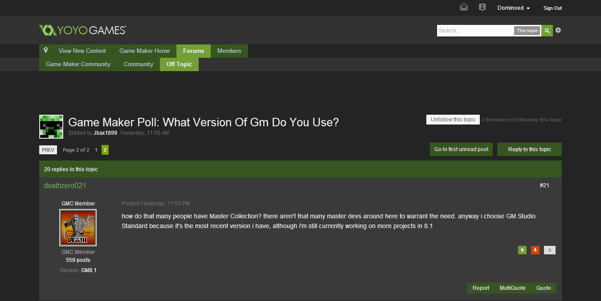Click the 'GM8.1' version text
601x301 pixels.
[x=89, y=270]
